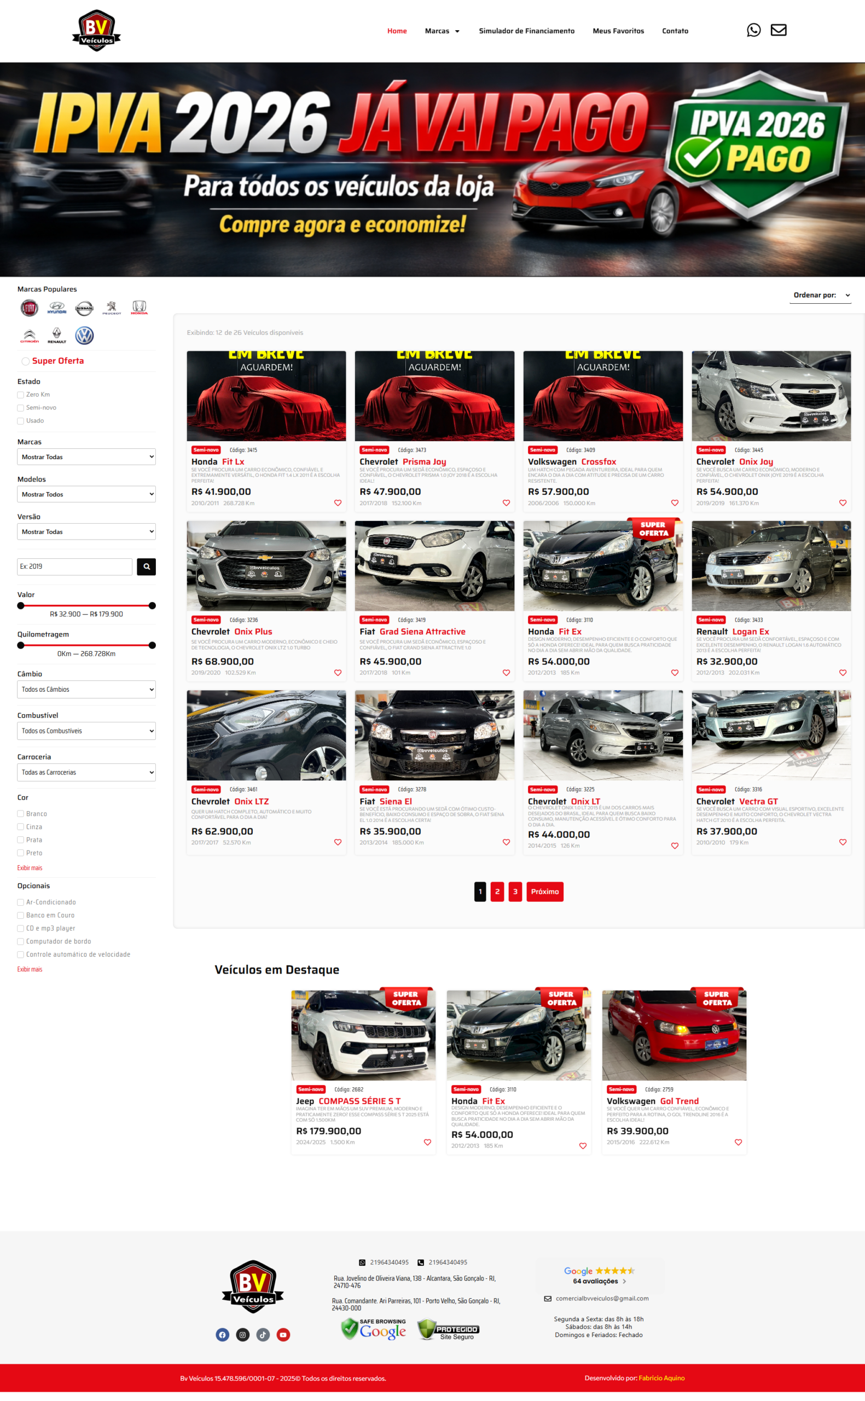Screen dimensions: 865x1401
Task: Open WhatsApp chat icon in header
Action: coord(753,30)
